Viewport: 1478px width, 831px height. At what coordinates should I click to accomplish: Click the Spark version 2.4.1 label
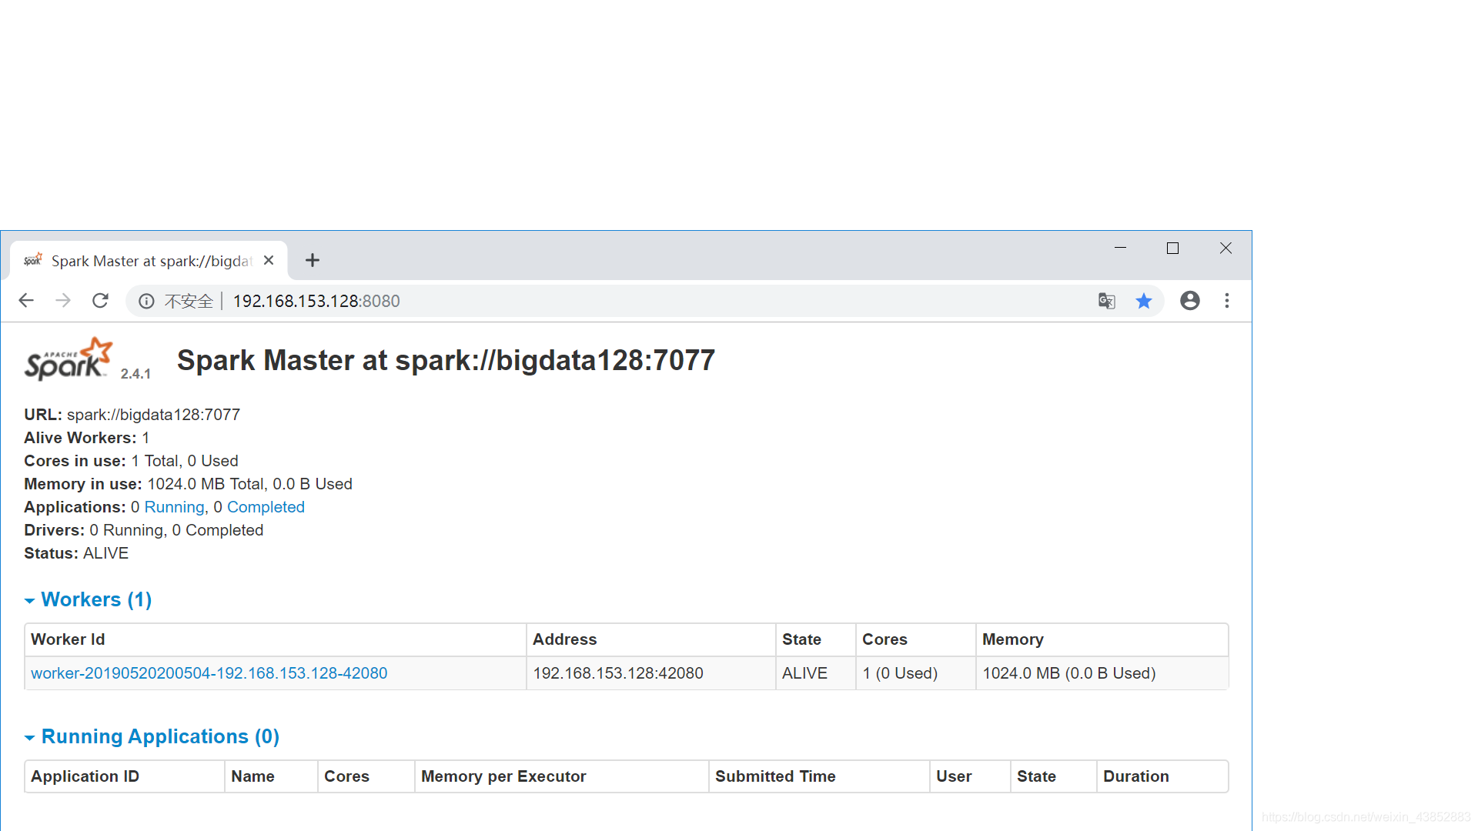pyautogui.click(x=135, y=374)
